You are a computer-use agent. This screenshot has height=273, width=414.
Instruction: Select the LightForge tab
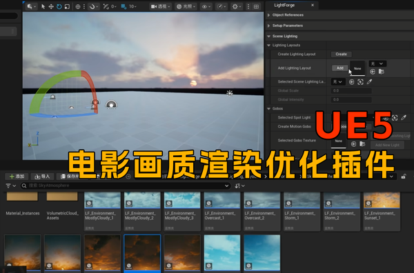pyautogui.click(x=284, y=5)
